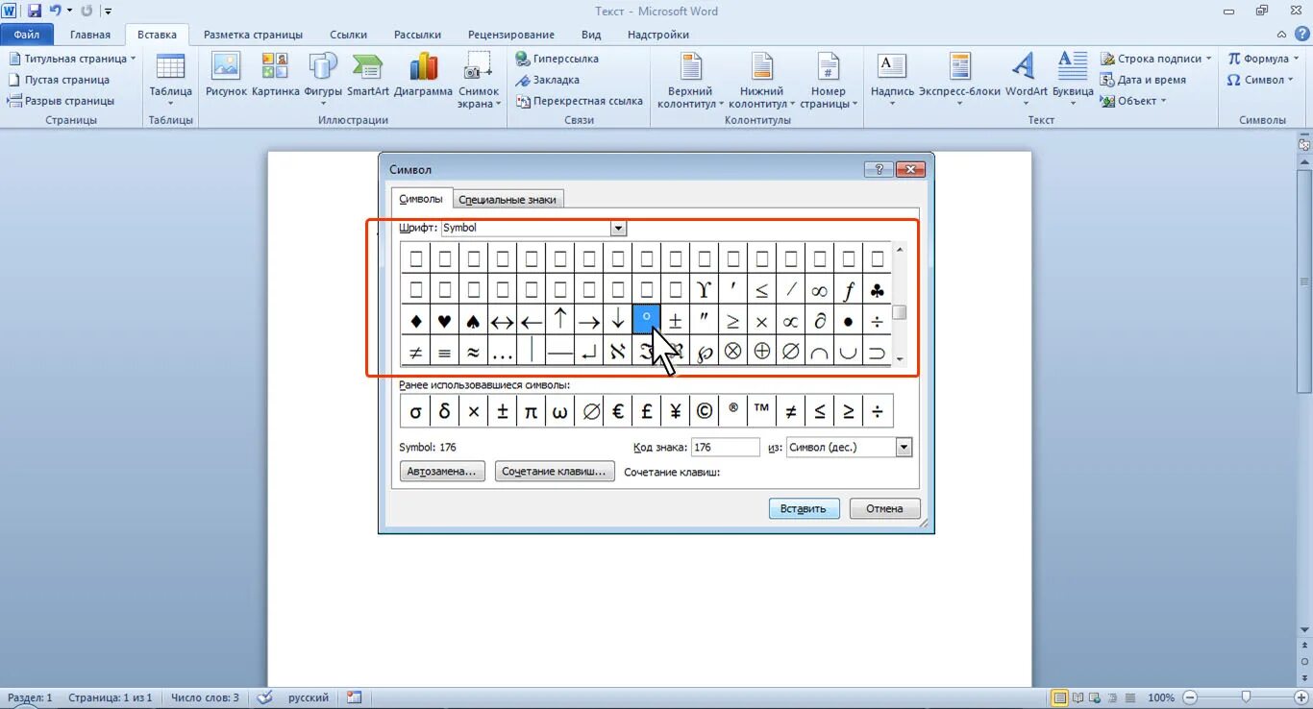Click Закладка bookmark option
The width and height of the screenshot is (1313, 709).
coord(548,80)
